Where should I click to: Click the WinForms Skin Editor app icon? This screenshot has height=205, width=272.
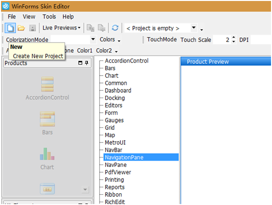point(6,6)
